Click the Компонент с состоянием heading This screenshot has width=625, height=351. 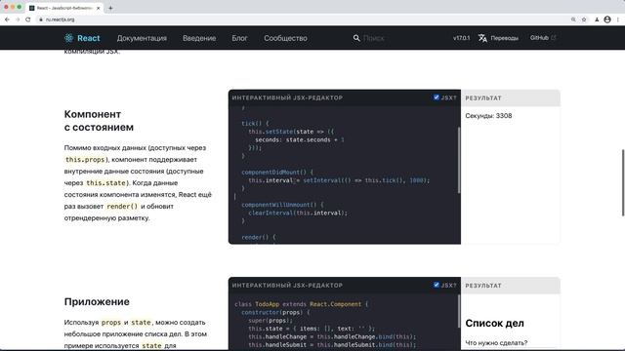tap(99, 121)
